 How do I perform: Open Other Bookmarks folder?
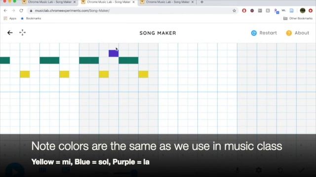click(298, 19)
